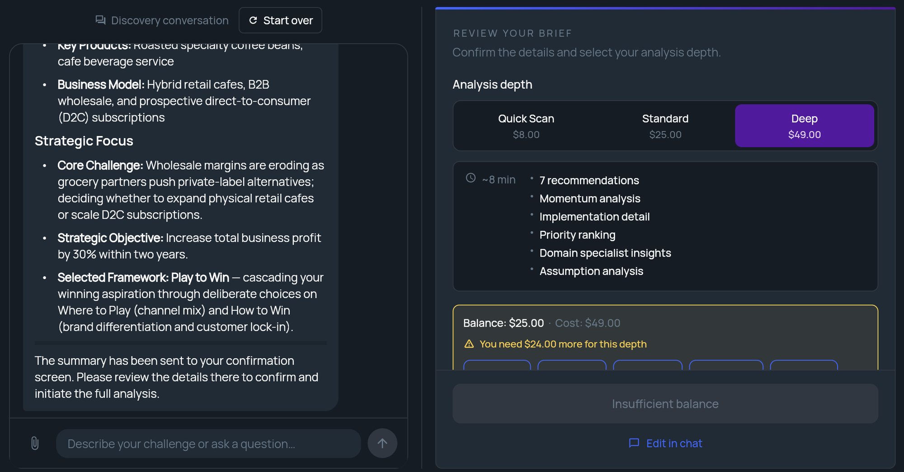Select Standard $25.00 analysis depth
The height and width of the screenshot is (472, 904).
point(665,126)
